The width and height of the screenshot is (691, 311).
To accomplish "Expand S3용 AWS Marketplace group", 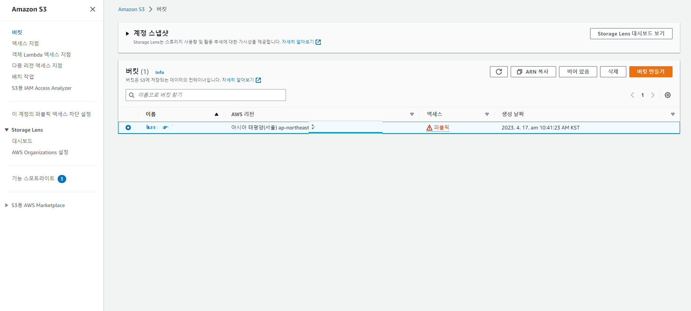I will [7, 205].
